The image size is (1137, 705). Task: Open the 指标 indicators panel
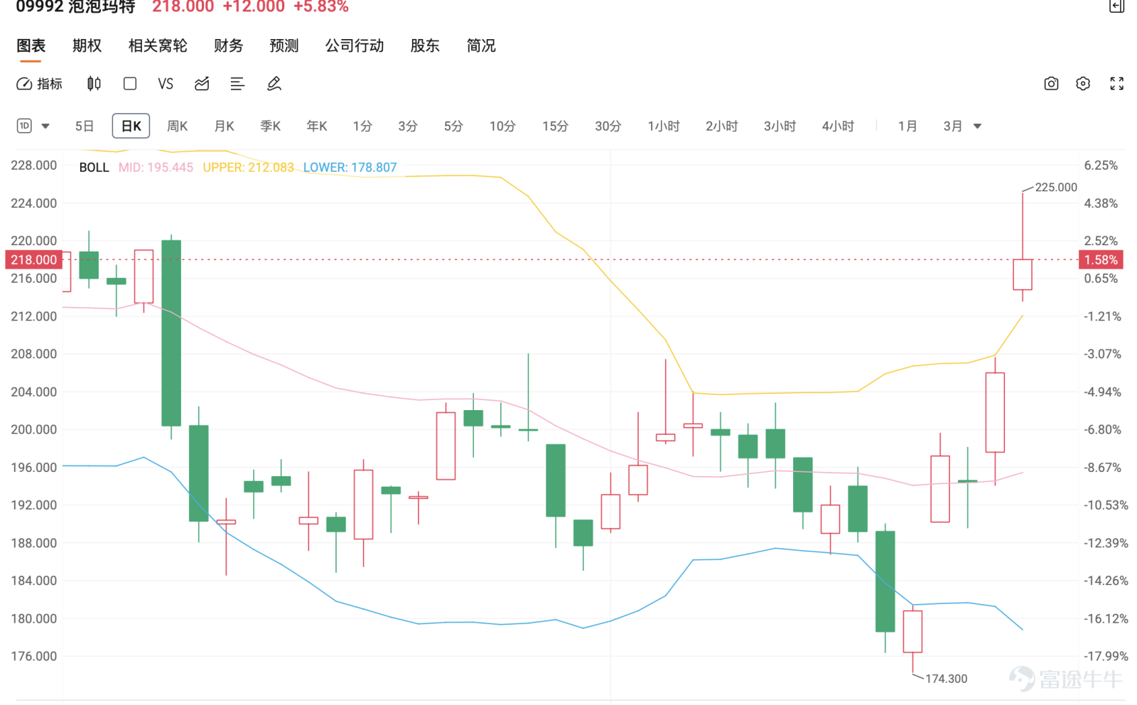pyautogui.click(x=40, y=84)
